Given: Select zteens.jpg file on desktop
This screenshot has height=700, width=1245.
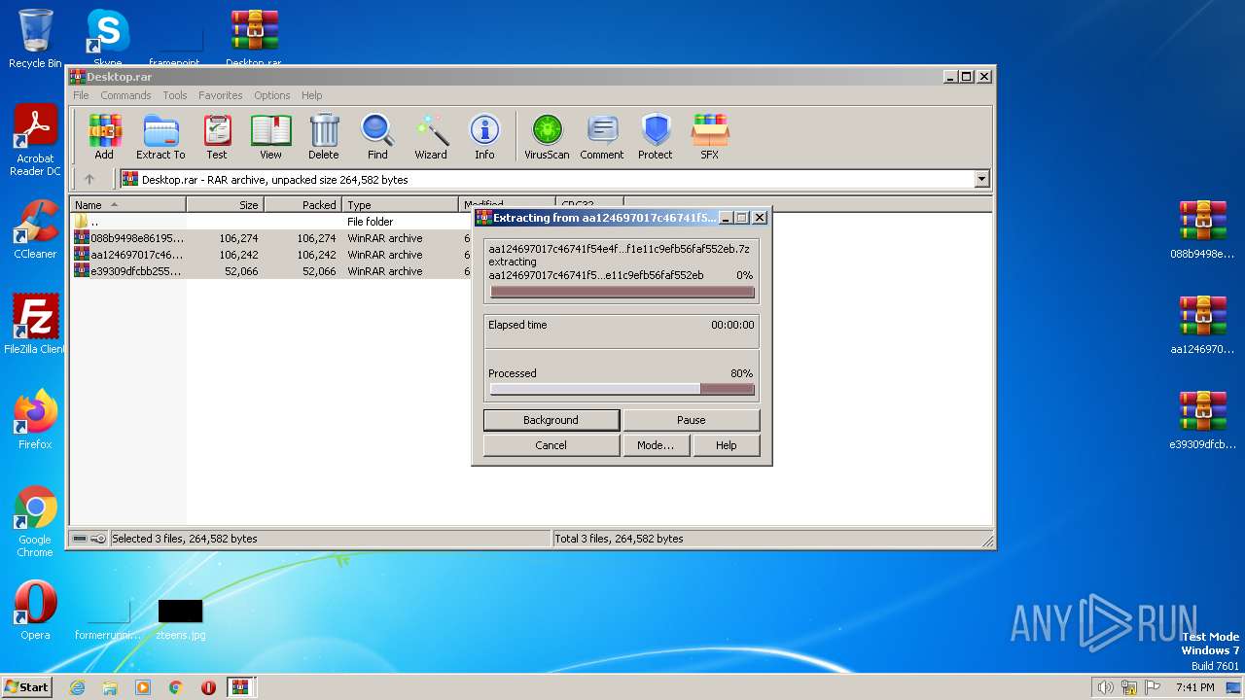Looking at the screenshot, I should point(181,618).
